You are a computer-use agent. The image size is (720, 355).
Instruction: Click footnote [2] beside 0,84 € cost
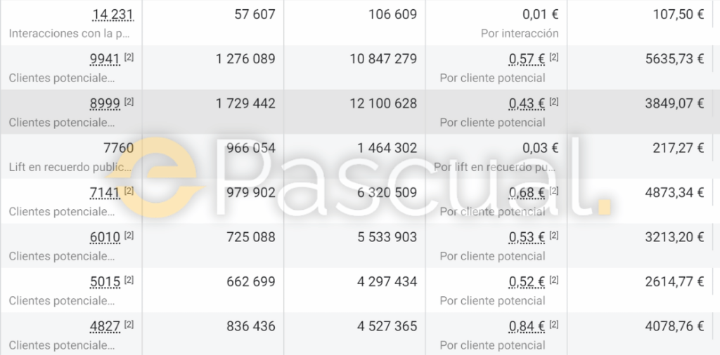[x=554, y=324]
